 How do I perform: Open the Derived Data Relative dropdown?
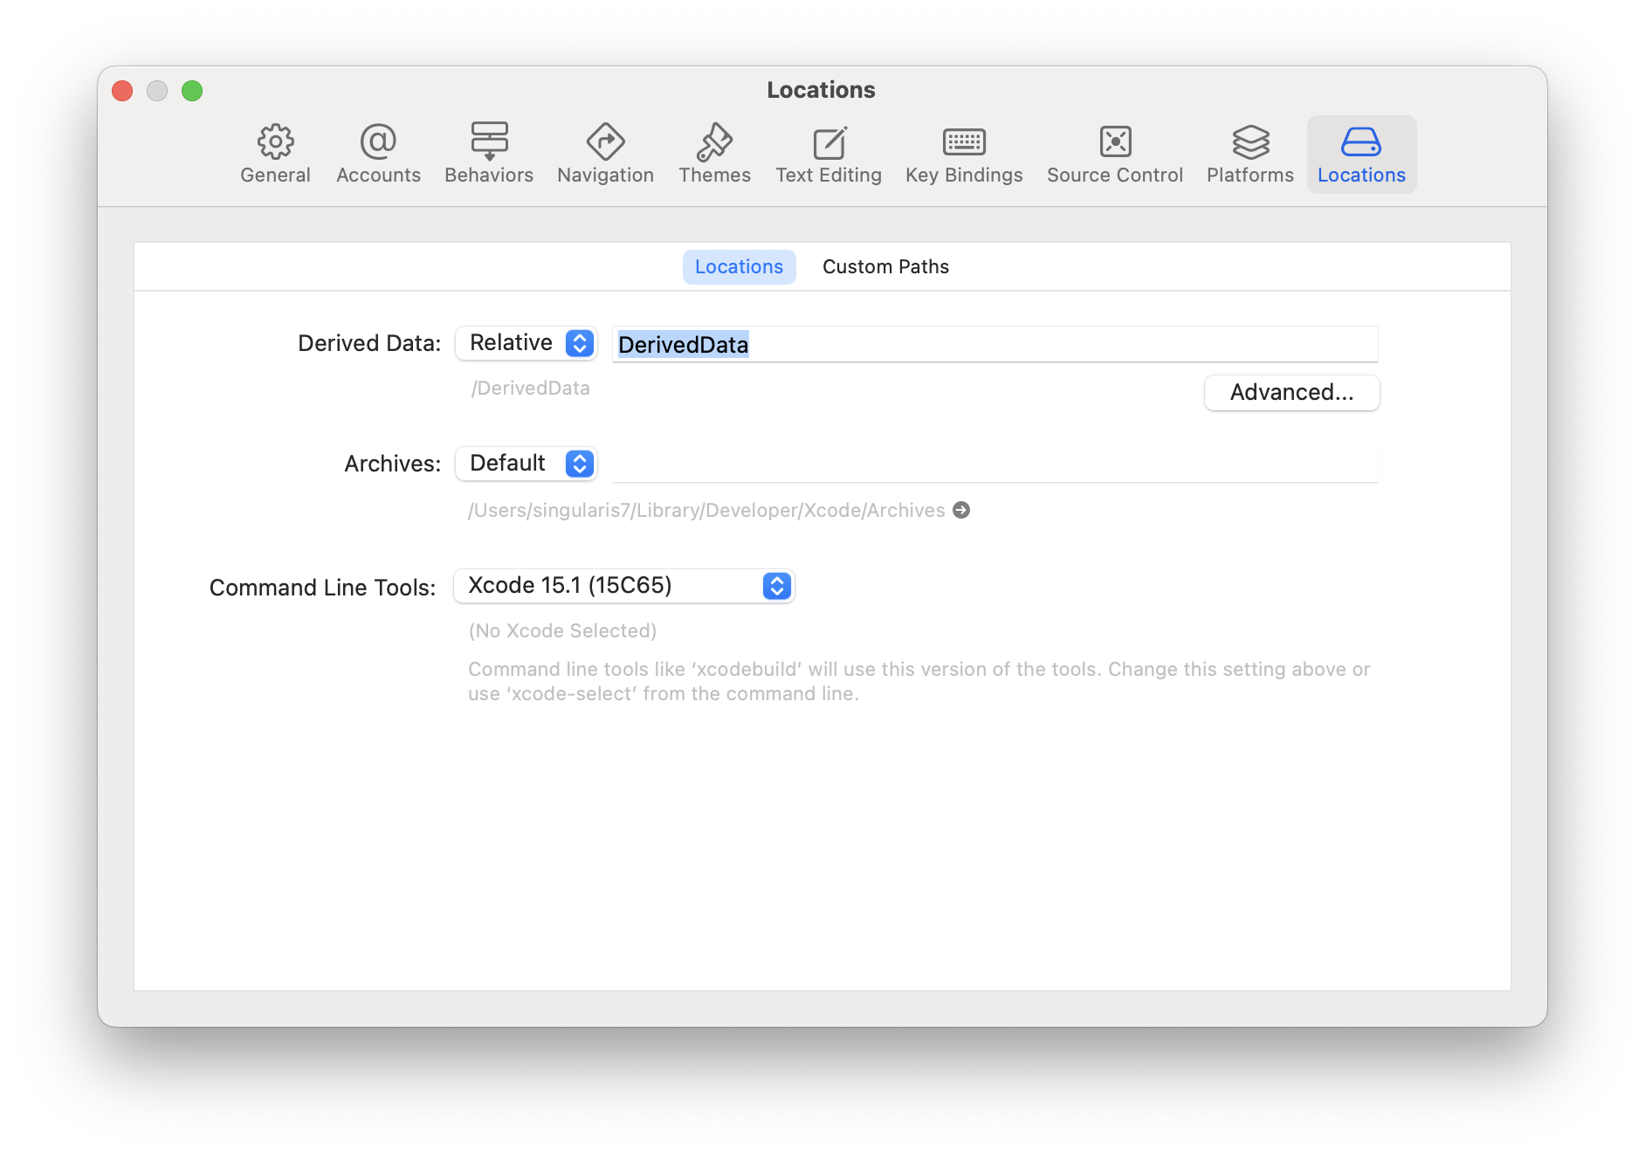[527, 343]
